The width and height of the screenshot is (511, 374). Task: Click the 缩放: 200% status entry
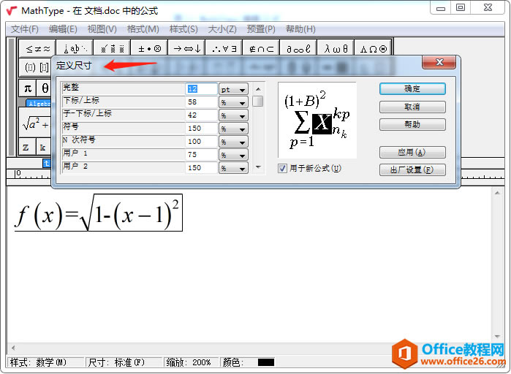pyautogui.click(x=191, y=362)
